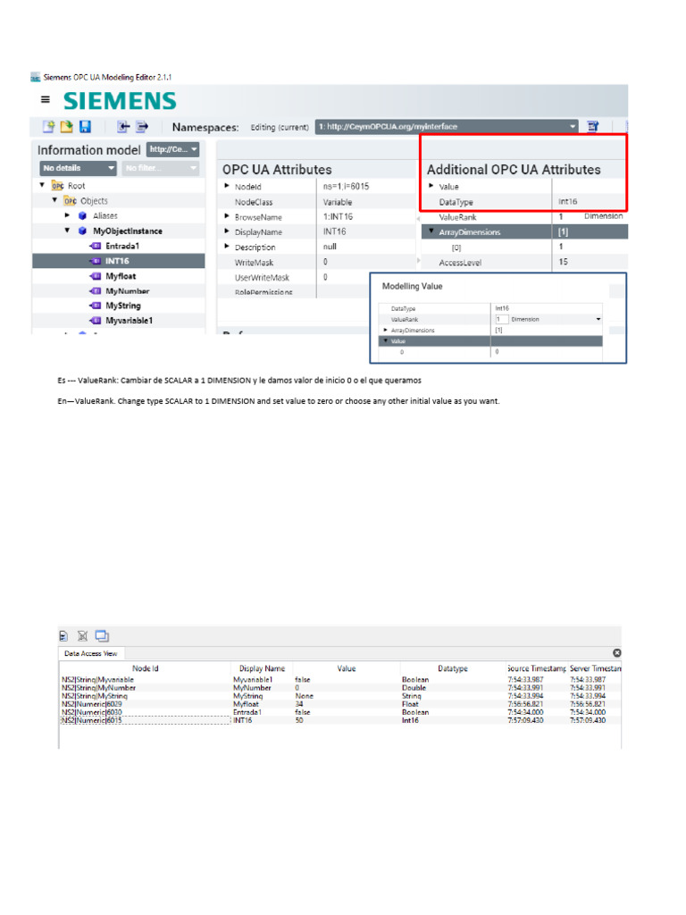Close the Data Access View with round X
Viewport: 686px width, 915px height.
616,653
